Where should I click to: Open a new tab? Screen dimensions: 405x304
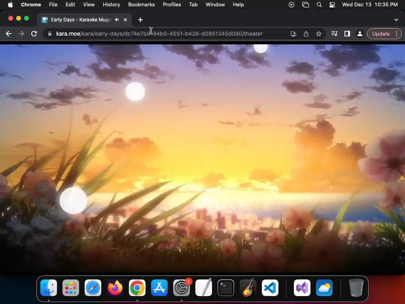pos(140,20)
